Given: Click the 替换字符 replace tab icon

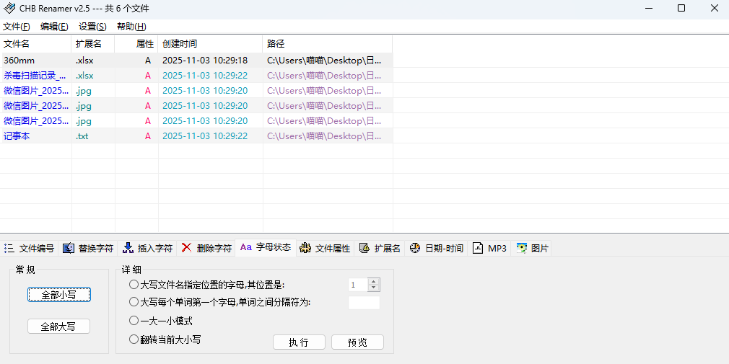Looking at the screenshot, I should (x=69, y=248).
